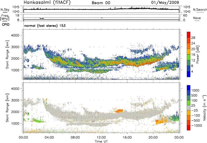Click the 20:00 time tick label
The height and width of the screenshot is (143, 207).
tap(153, 138)
